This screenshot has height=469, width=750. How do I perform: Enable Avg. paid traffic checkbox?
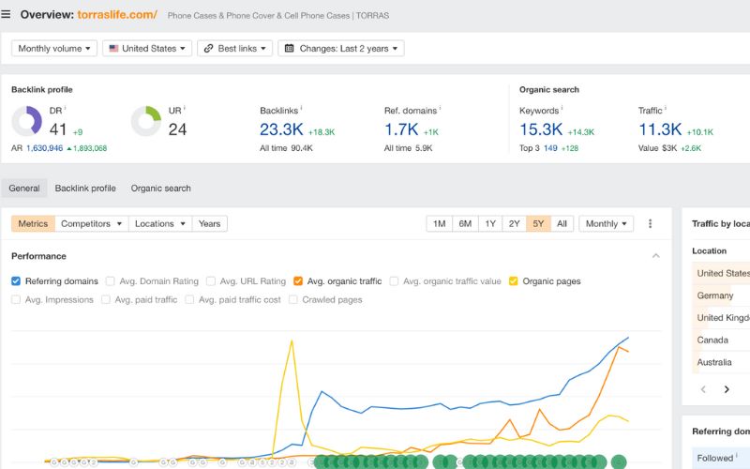click(106, 299)
